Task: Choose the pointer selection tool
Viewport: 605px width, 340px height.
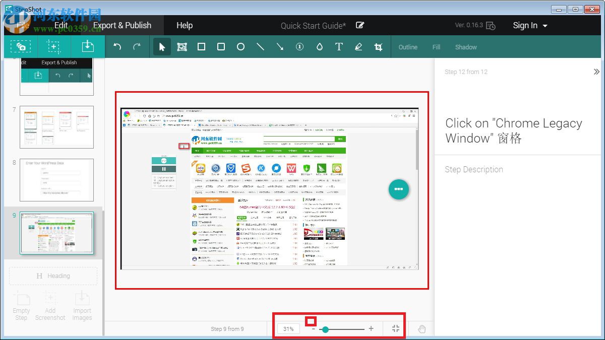Action: 162,47
